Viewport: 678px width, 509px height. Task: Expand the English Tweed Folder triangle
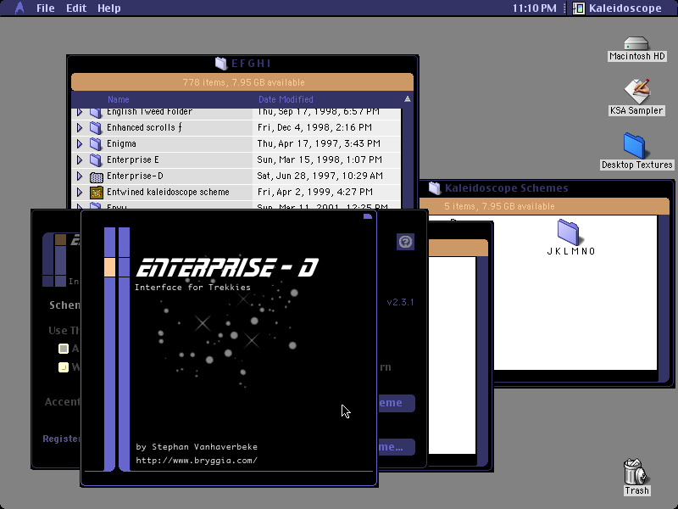pyautogui.click(x=80, y=112)
